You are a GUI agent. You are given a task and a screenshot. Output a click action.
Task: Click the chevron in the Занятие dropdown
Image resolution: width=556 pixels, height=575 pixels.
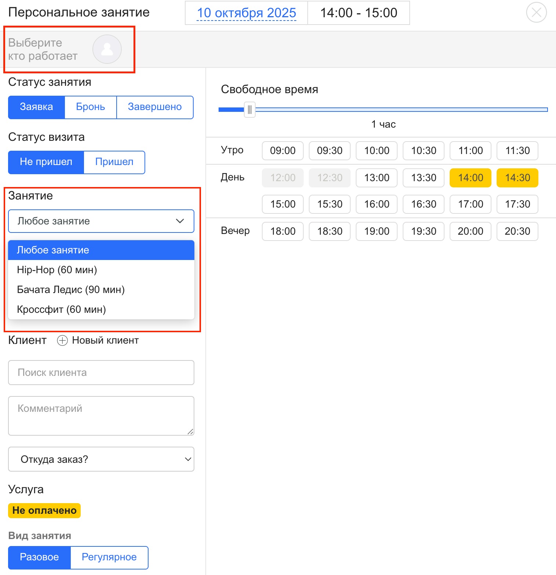pos(180,221)
